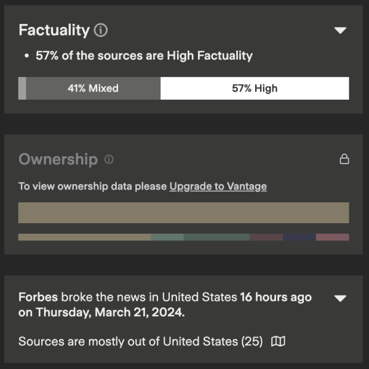The image size is (369, 369).
Task: Click the navy blue ownership segment
Action: [300, 237]
